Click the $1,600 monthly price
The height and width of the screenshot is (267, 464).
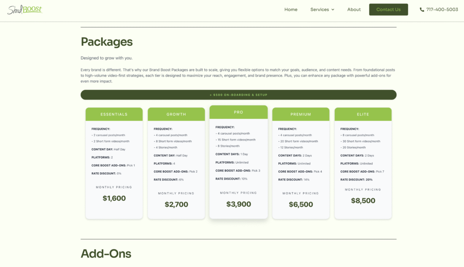(114, 198)
